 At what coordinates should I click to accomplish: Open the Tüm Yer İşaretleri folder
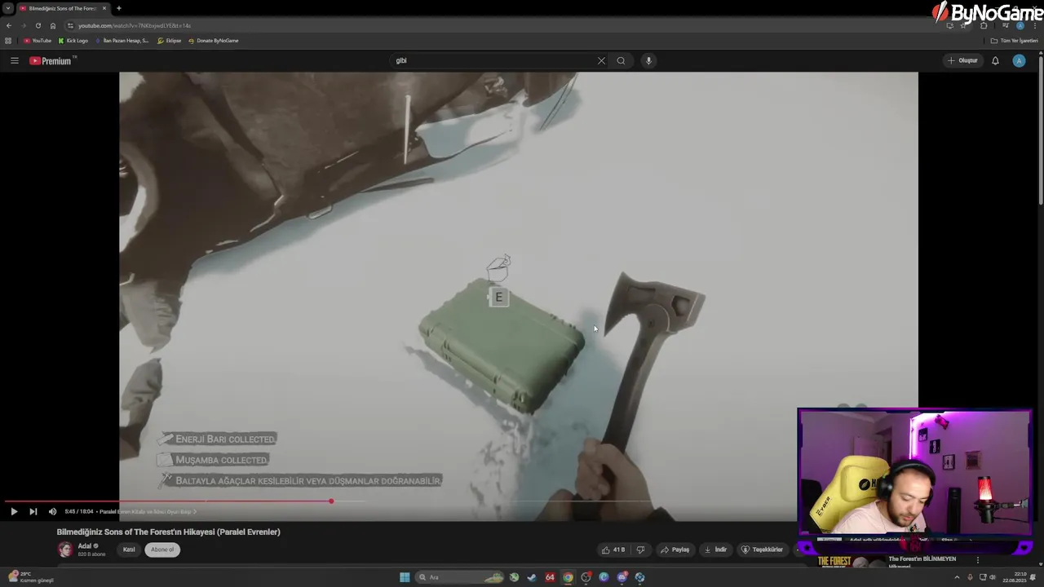[x=1014, y=41]
